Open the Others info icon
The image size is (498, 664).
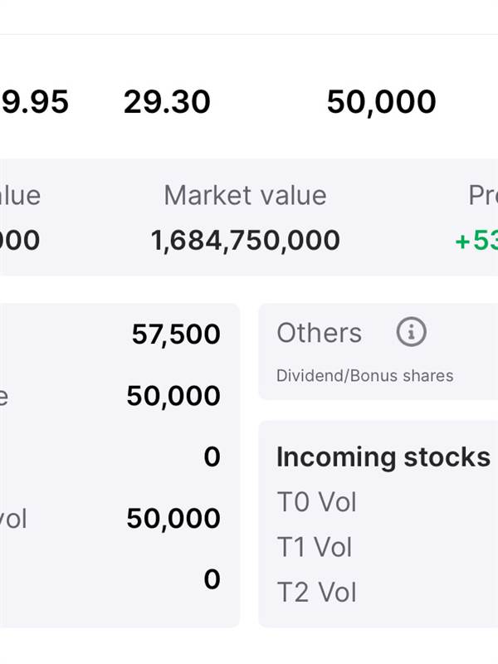tap(411, 331)
